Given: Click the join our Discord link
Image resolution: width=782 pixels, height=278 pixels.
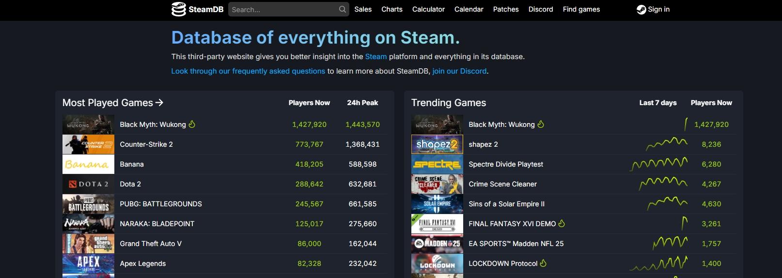Looking at the screenshot, I should [x=459, y=71].
